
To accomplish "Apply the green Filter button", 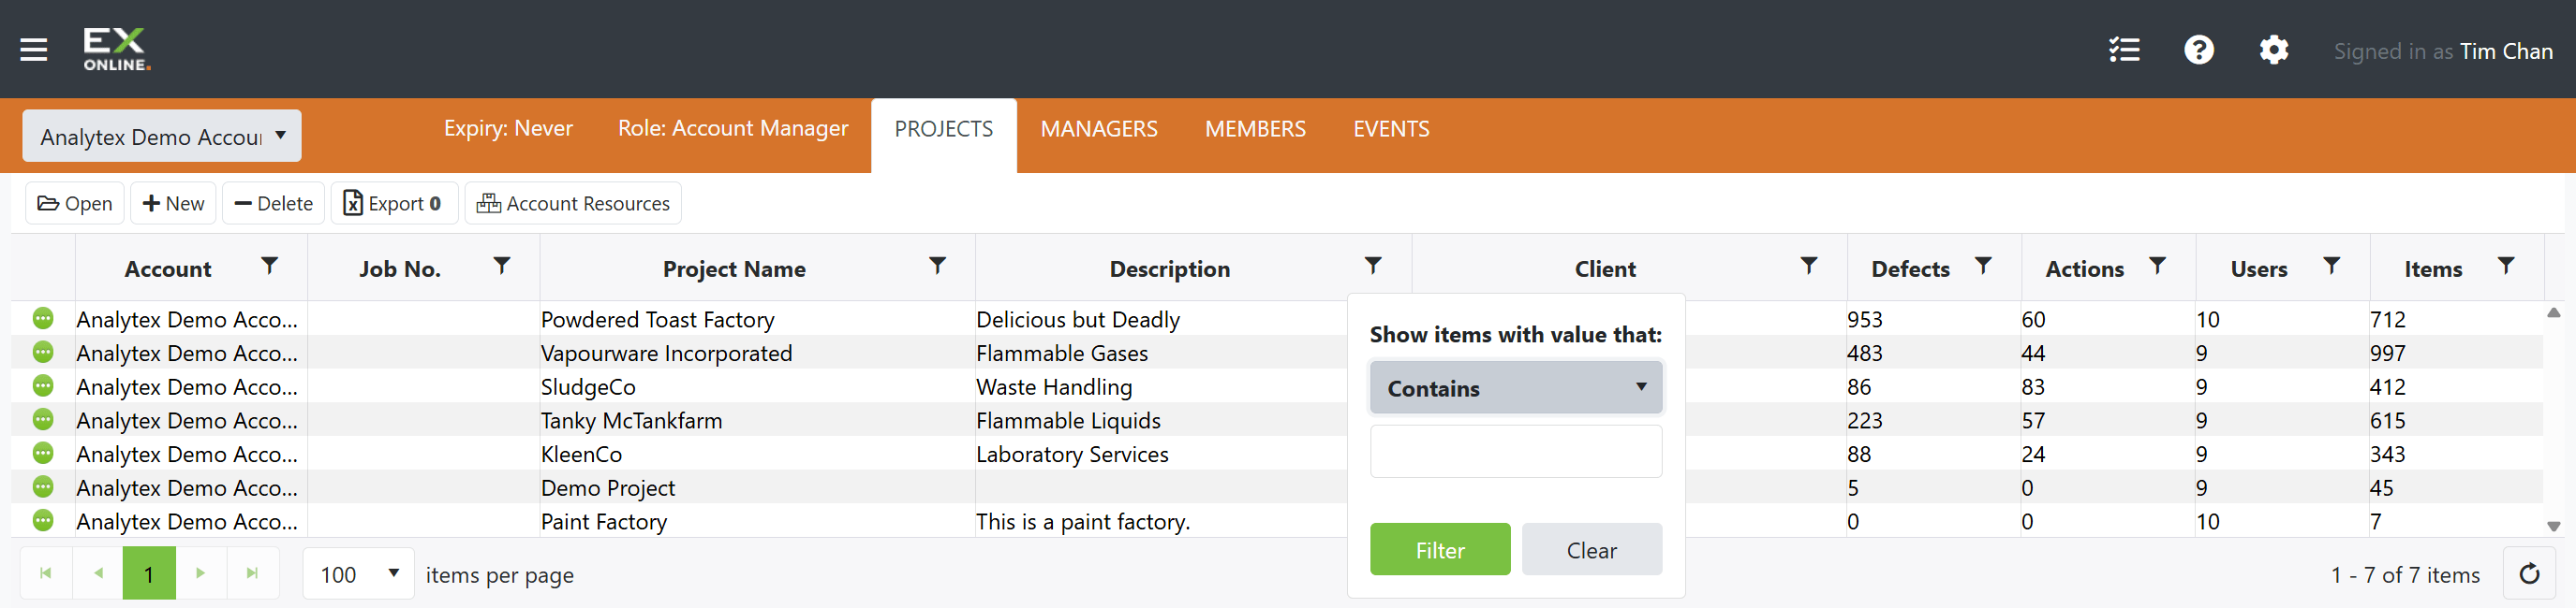I will (x=1440, y=549).
